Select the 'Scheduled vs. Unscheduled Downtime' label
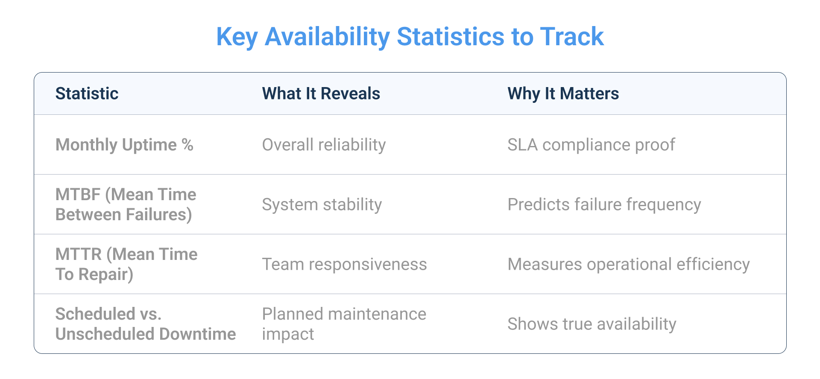Viewport: 820px width, 379px height. pyautogui.click(x=145, y=324)
